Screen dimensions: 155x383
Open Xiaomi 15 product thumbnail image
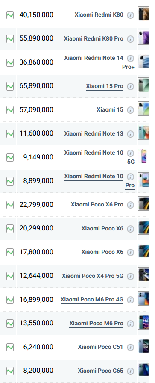[143, 109]
